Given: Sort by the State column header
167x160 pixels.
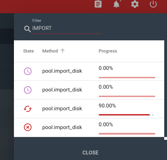Looking at the screenshot, I should point(29,51).
